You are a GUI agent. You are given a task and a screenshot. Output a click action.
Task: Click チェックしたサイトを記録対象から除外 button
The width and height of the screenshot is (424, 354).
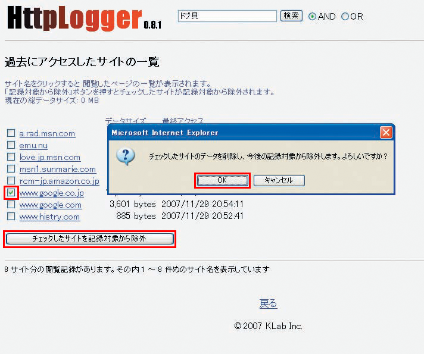coord(89,239)
